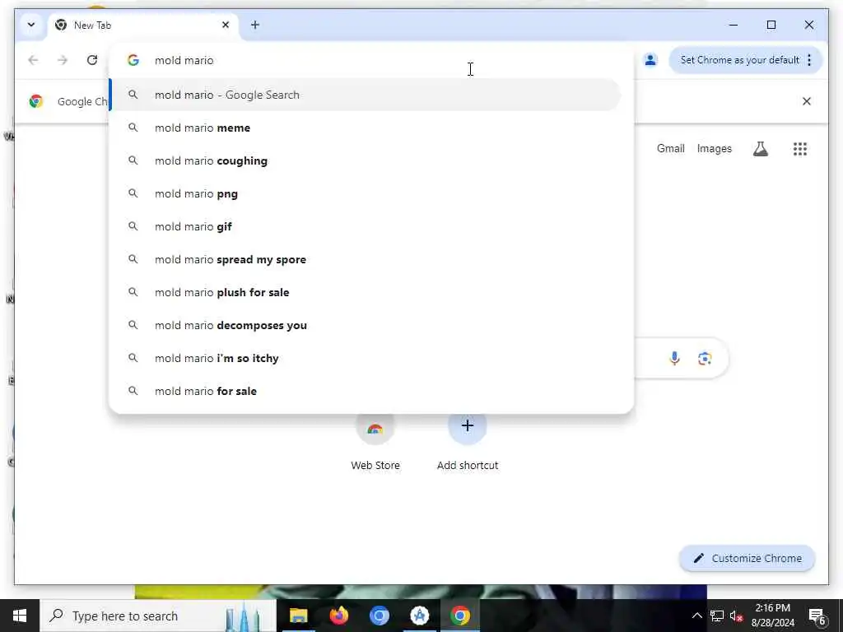The height and width of the screenshot is (632, 843).
Task: Choose suggestion 'mold mario gif'
Action: 366,226
